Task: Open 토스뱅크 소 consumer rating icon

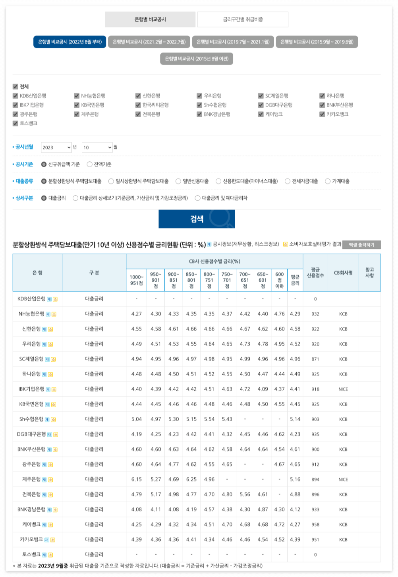Action: click(x=50, y=555)
